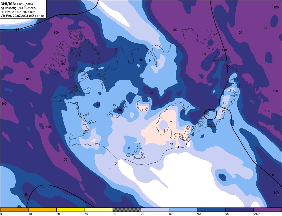
Task: Click the 'IT: Fim. 20. 07. 2023 00Z' line
Action: pos(18,12)
